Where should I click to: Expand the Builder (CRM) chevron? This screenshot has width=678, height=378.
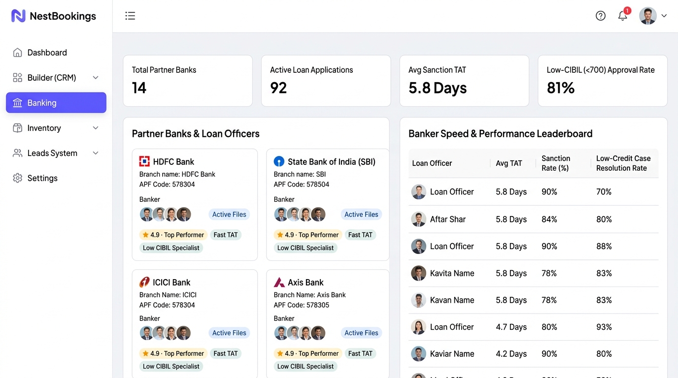(x=96, y=78)
